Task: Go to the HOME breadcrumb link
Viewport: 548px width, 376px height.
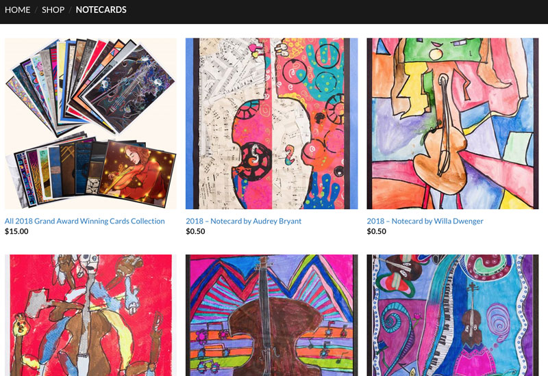Action: coord(18,10)
